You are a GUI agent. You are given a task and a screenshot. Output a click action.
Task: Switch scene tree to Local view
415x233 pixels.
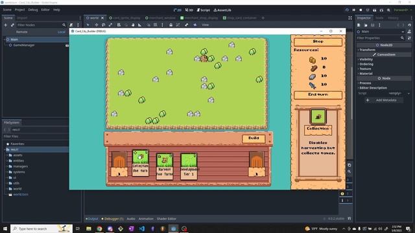61,32
